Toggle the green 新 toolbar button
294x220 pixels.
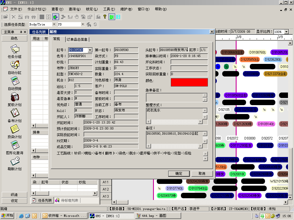112,17
